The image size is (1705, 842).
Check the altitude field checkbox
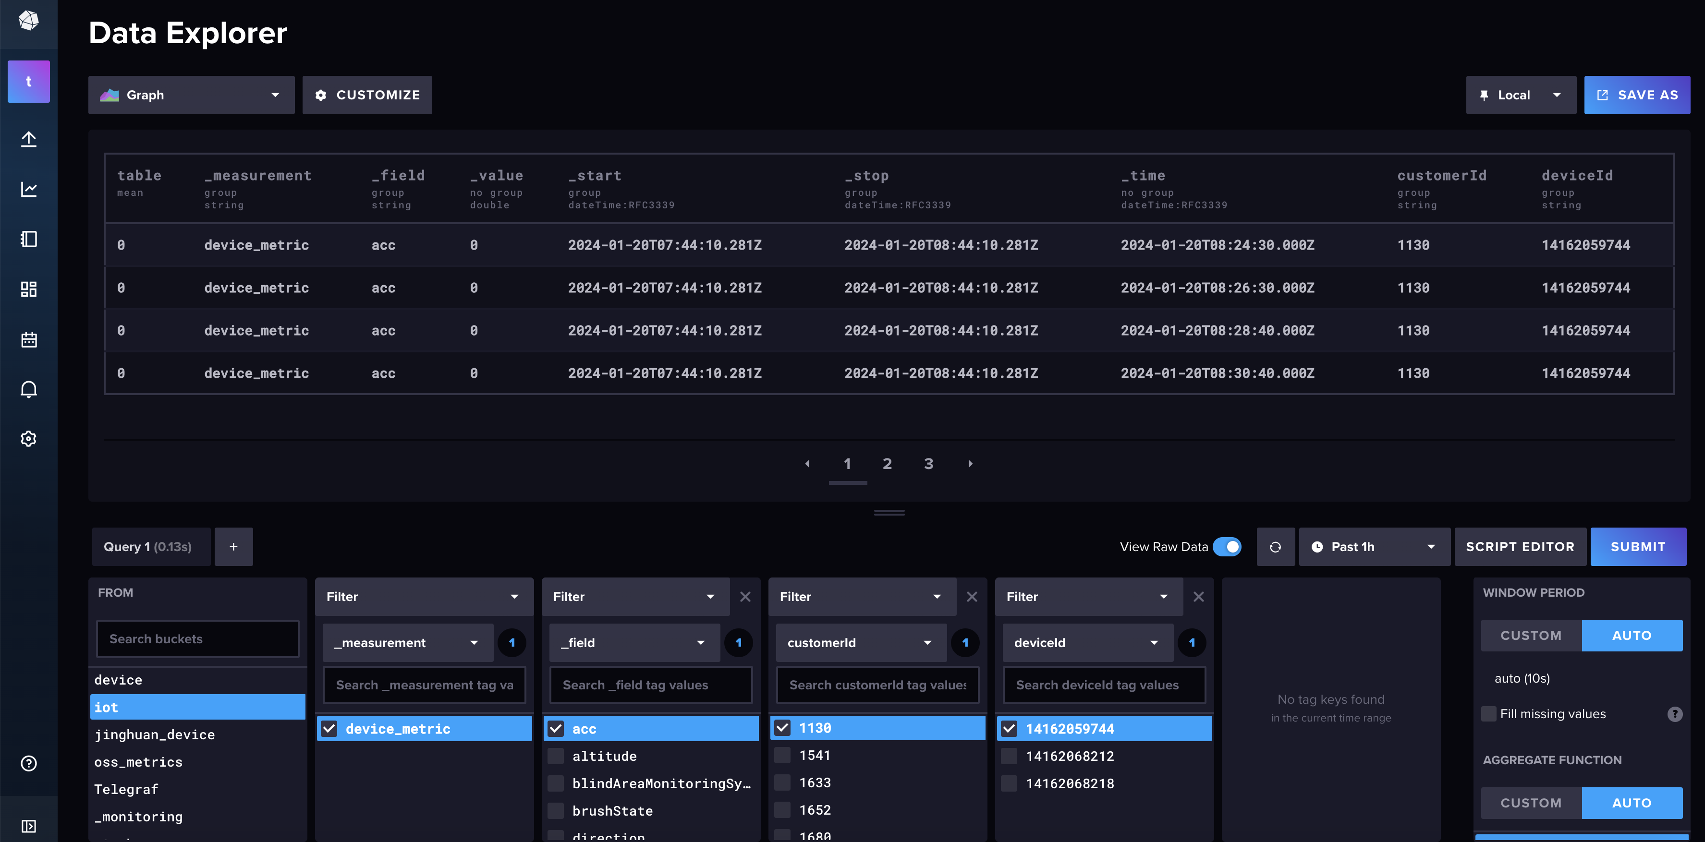[x=556, y=756]
